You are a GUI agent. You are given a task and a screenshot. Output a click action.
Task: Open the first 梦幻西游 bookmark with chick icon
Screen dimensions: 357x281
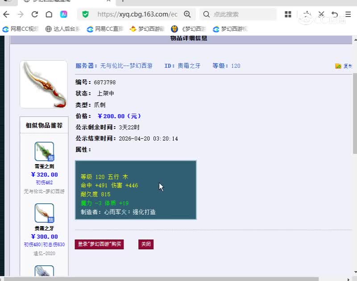pyautogui.click(x=147, y=29)
